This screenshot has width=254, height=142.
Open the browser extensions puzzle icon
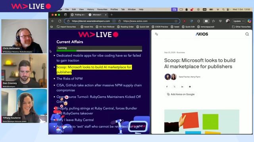pyautogui.click(x=198, y=21)
